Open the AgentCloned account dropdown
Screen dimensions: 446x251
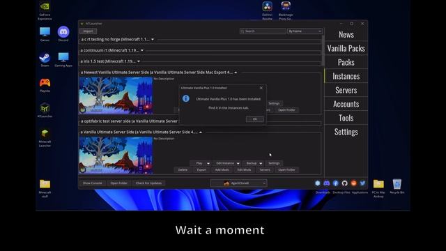(238, 183)
